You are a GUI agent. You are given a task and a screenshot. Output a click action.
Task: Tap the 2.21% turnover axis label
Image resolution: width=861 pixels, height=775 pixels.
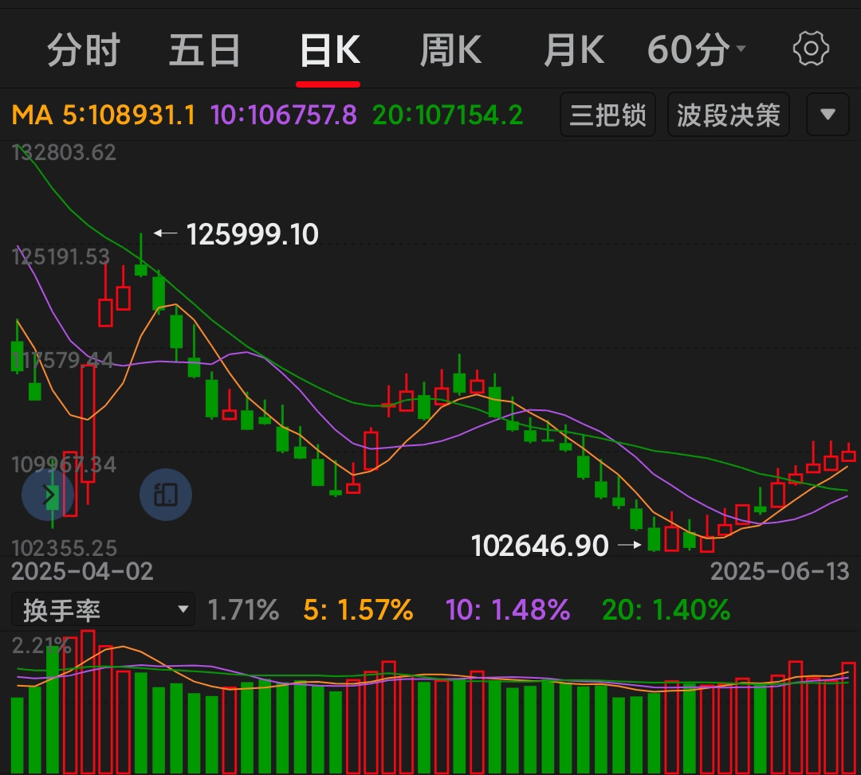point(41,645)
